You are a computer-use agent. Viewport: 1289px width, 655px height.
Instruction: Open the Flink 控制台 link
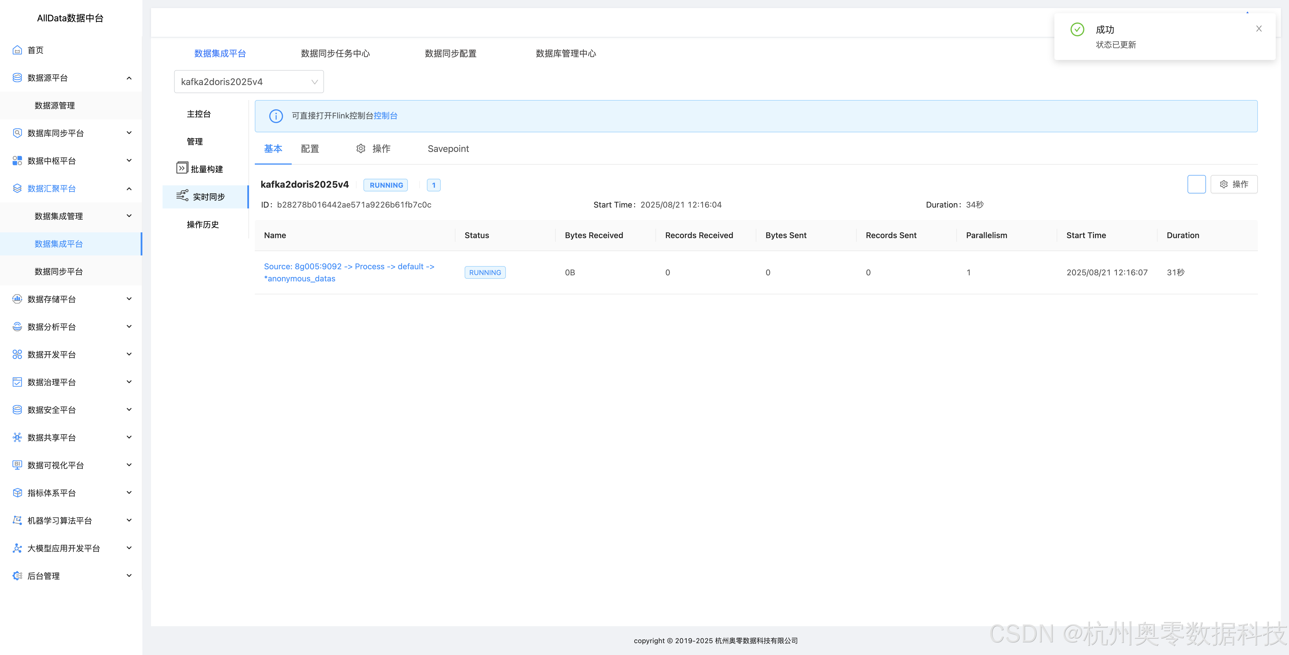click(x=386, y=116)
